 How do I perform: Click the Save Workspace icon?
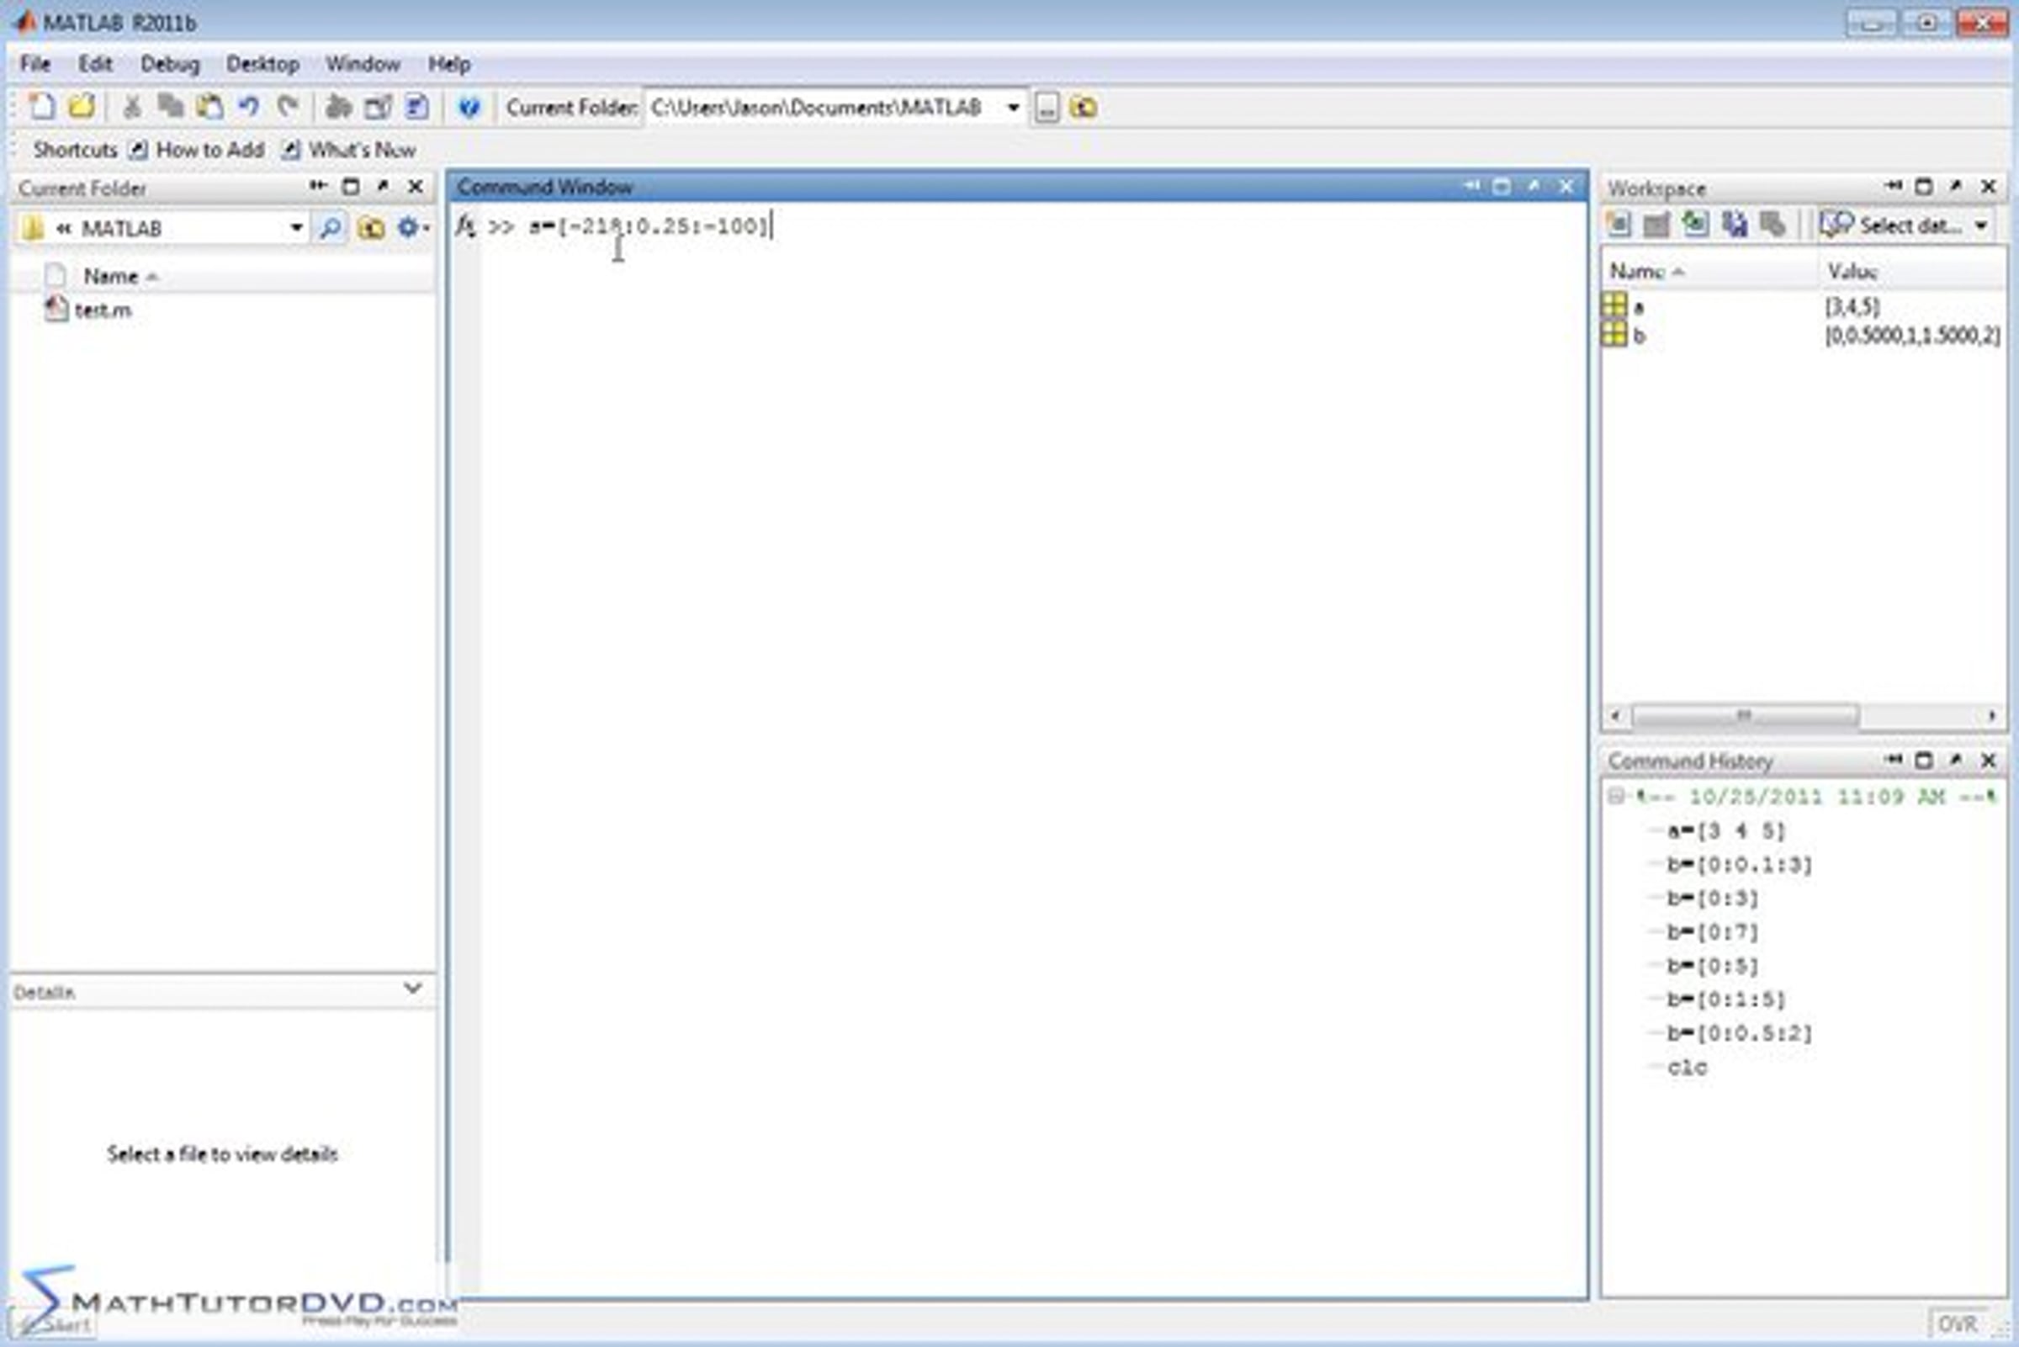click(x=1735, y=225)
